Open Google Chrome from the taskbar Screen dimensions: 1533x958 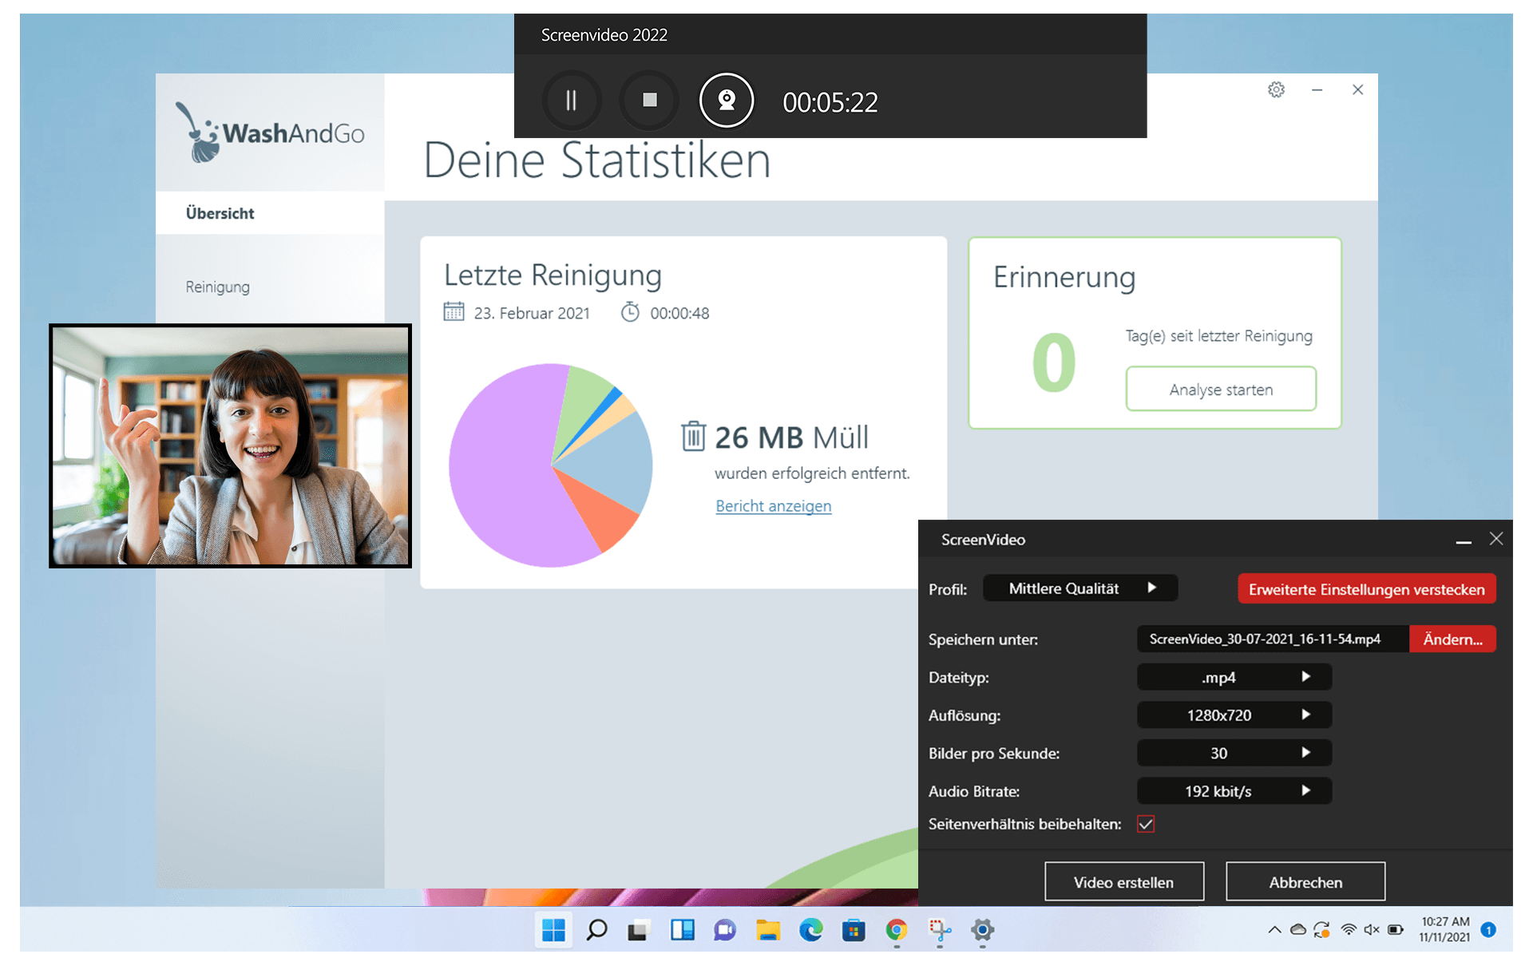pos(897,930)
